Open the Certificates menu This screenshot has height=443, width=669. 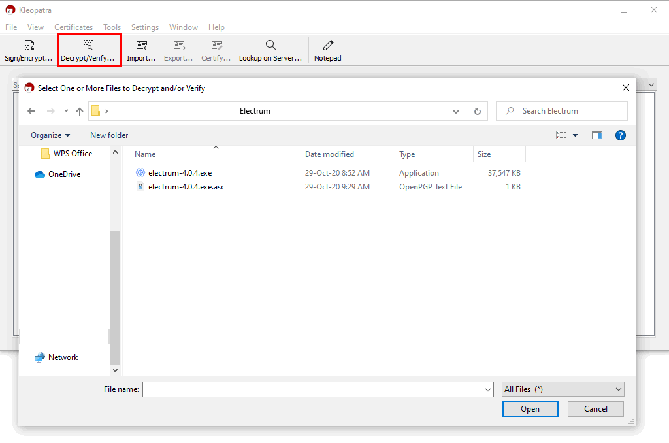click(x=73, y=27)
